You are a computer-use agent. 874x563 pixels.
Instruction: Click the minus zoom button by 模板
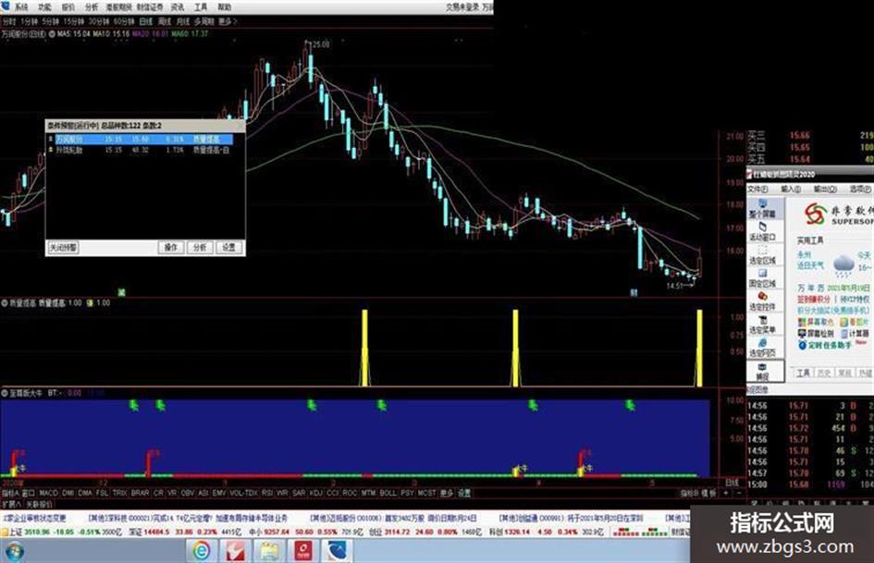[739, 494]
